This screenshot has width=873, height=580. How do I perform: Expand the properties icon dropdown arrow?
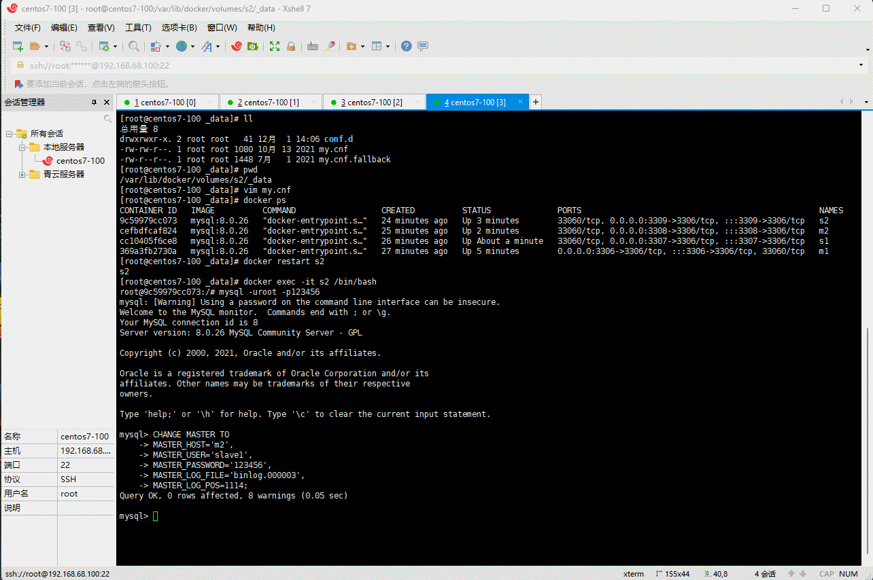pyautogui.click(x=115, y=47)
